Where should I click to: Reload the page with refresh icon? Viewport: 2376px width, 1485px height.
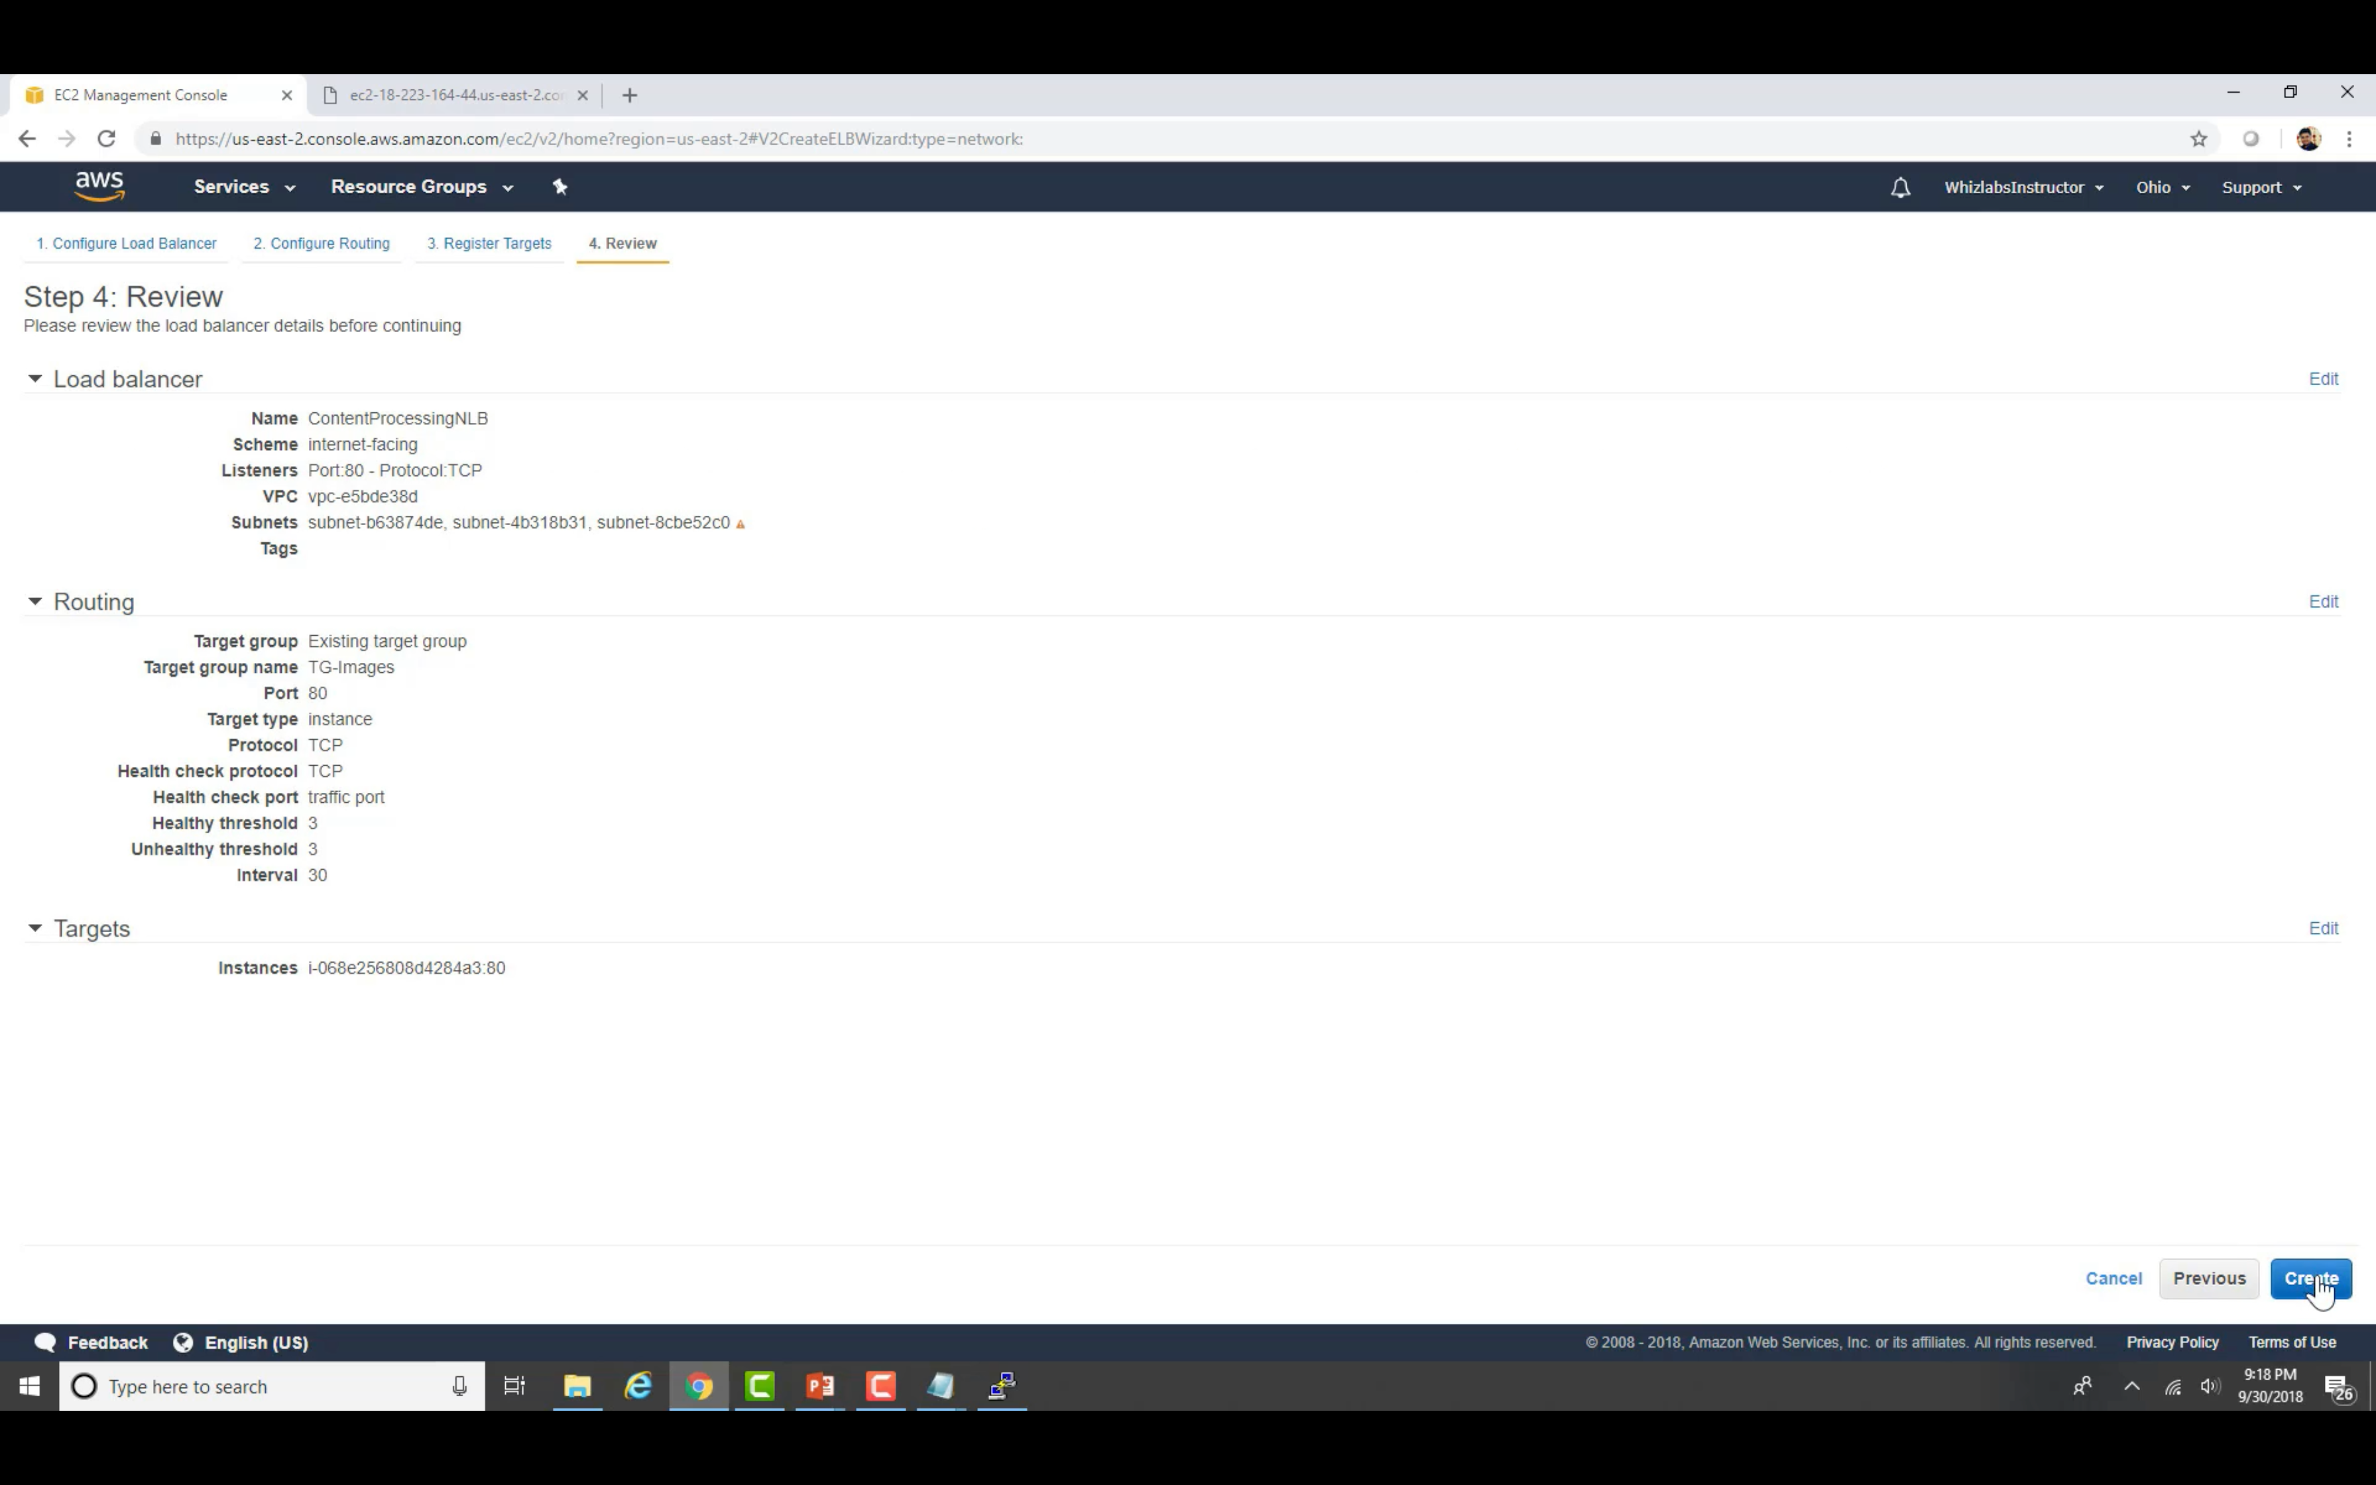(106, 139)
